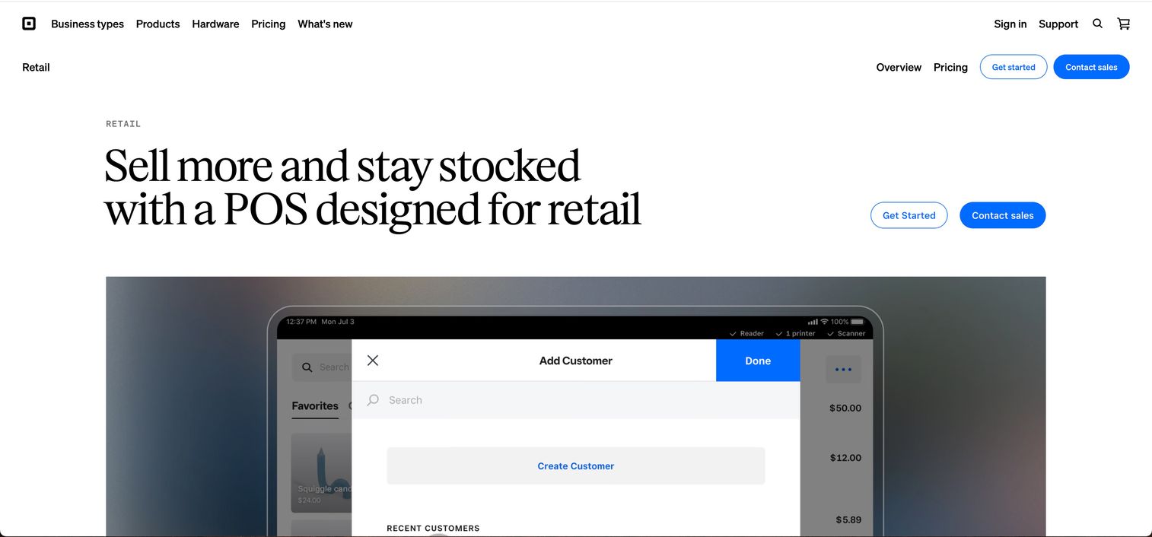
Task: Click the RETAIL eyebrow label above headline
Action: 123,124
